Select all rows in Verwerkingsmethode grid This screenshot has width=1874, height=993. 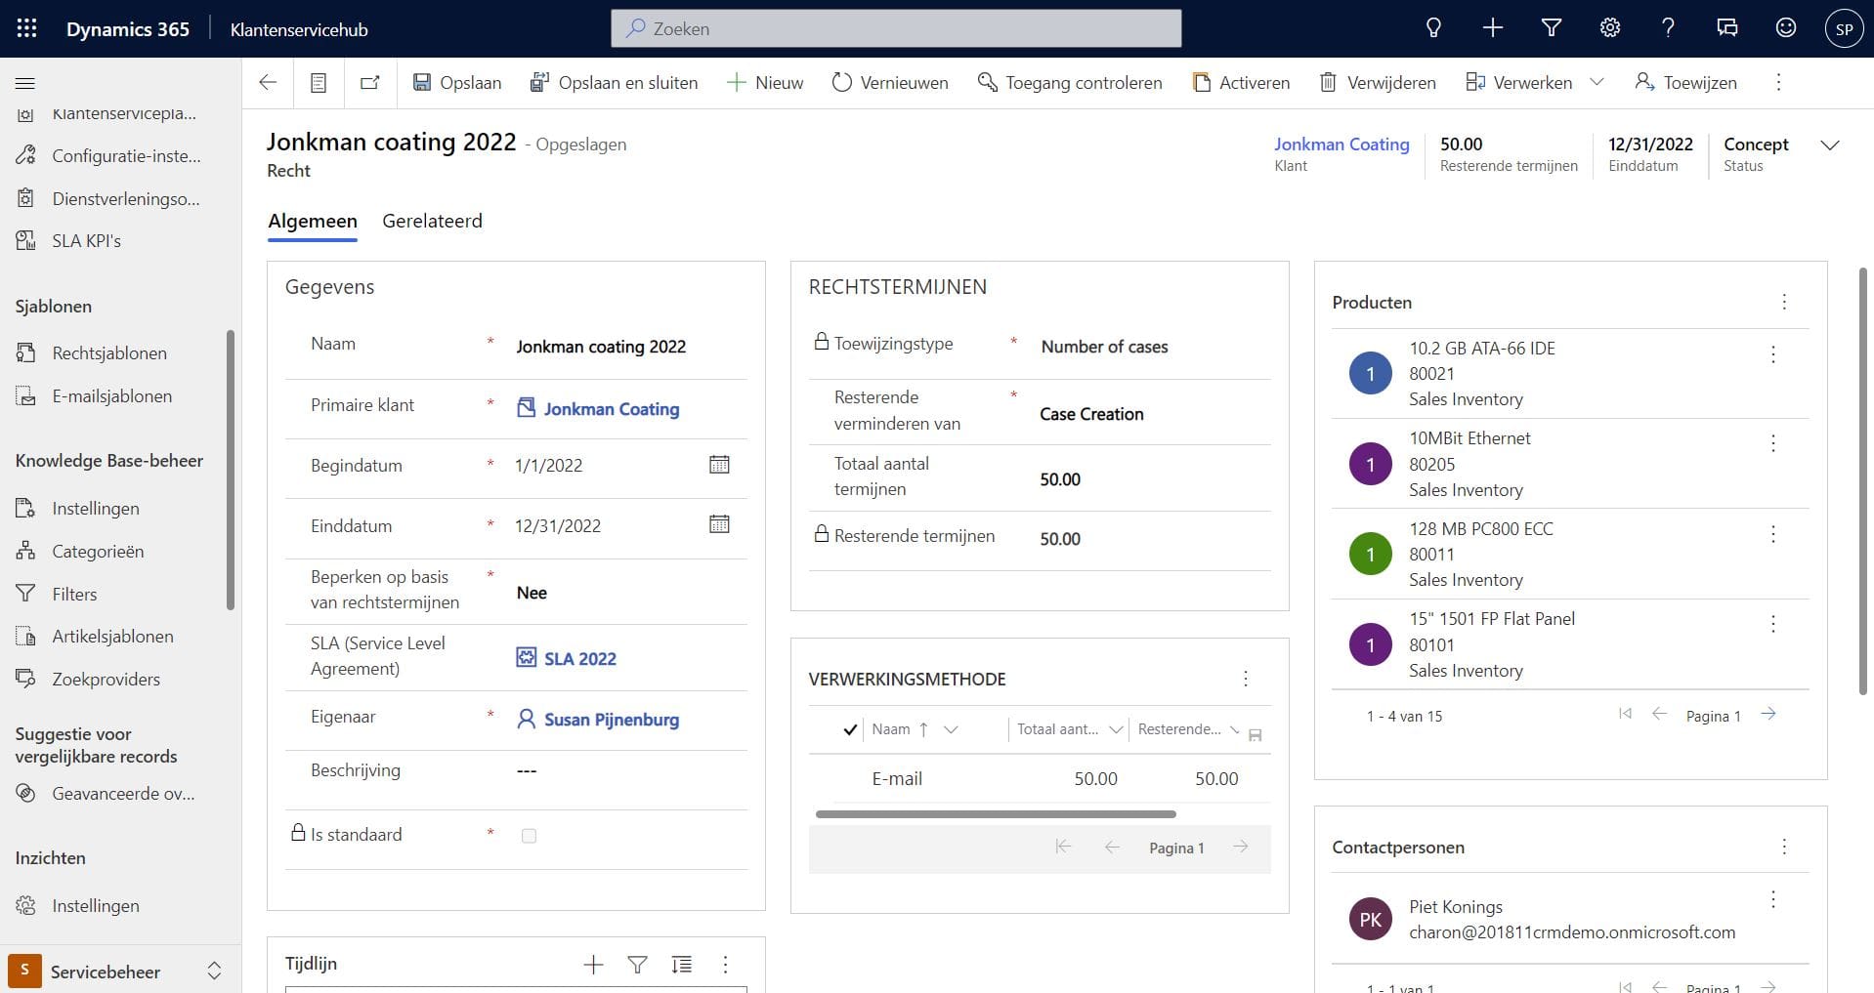850,729
